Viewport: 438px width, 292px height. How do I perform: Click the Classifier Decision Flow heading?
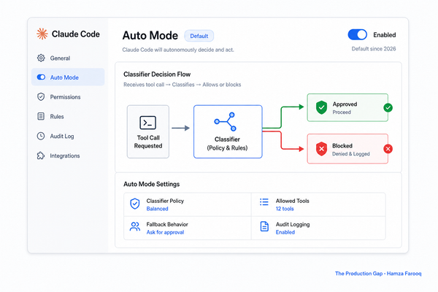pos(157,74)
